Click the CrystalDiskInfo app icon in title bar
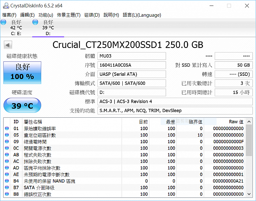Image resolution: width=256 pixels, height=201 pixels. click(x=6, y=6)
